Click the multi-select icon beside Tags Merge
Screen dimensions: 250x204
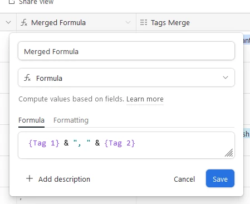pyautogui.click(x=144, y=22)
